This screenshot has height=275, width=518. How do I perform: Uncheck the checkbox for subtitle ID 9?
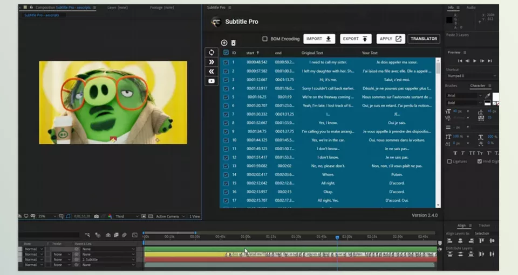(x=226, y=131)
